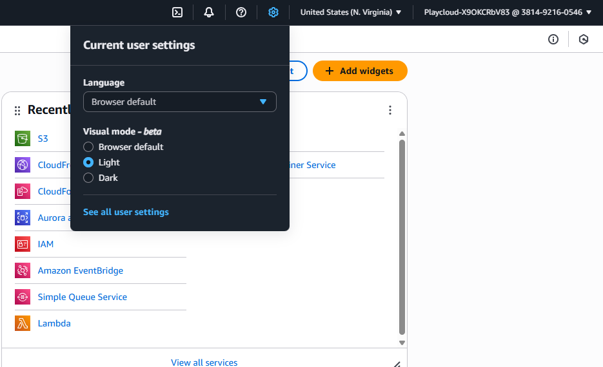This screenshot has width=603, height=367.
Task: Click the S3 bucket service icon
Action: pos(23,138)
